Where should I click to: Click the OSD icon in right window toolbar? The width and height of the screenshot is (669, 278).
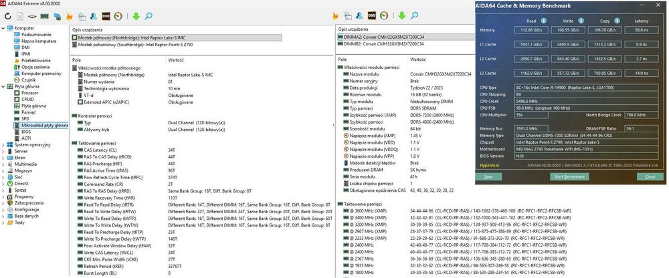click(x=371, y=15)
